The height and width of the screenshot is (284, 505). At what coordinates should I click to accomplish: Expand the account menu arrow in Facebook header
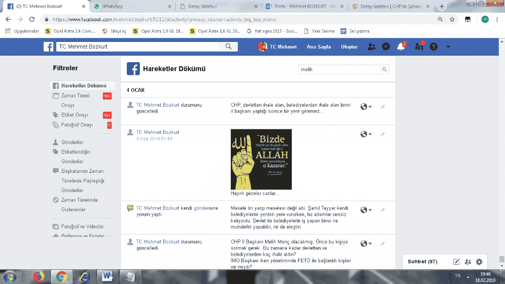[448, 46]
